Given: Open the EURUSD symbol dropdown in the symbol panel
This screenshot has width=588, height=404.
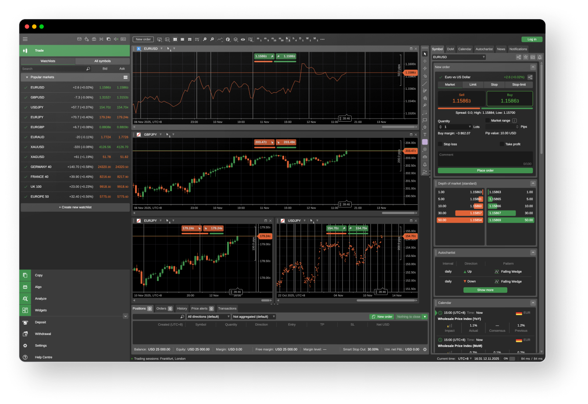Looking at the screenshot, I should pyautogui.click(x=459, y=57).
